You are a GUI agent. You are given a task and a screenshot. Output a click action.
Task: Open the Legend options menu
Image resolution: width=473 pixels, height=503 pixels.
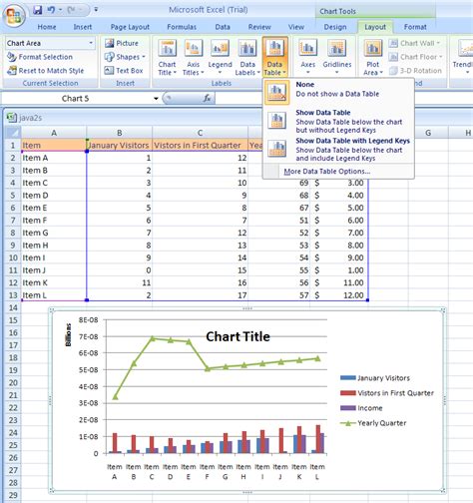220,57
